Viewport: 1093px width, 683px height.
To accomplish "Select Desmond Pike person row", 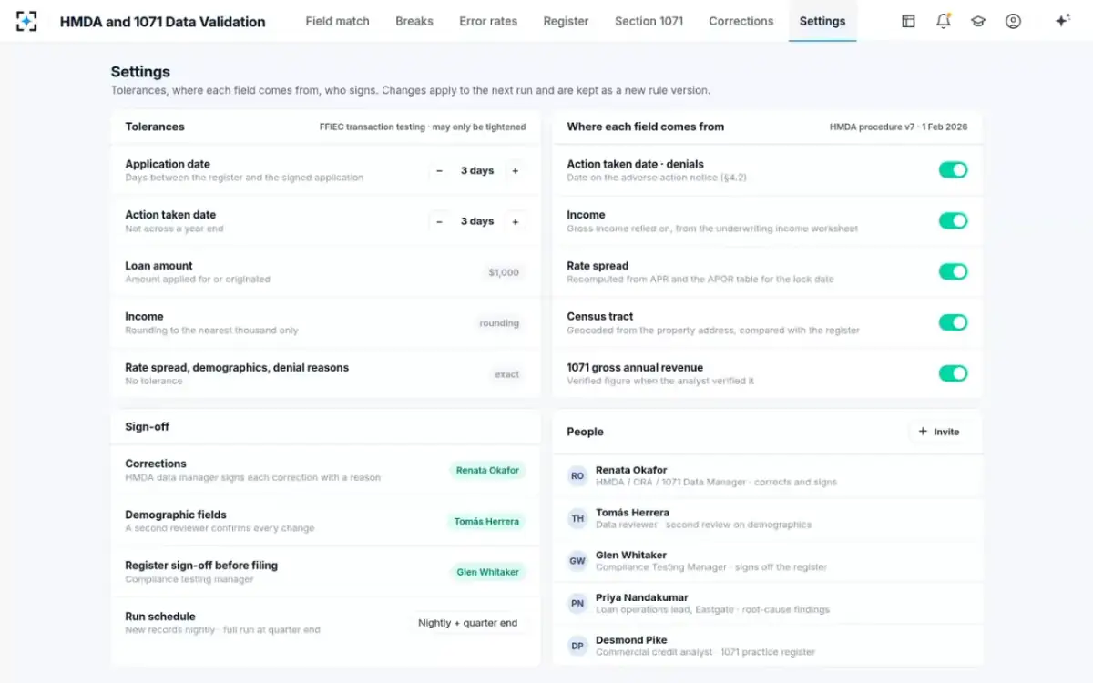I will point(768,646).
